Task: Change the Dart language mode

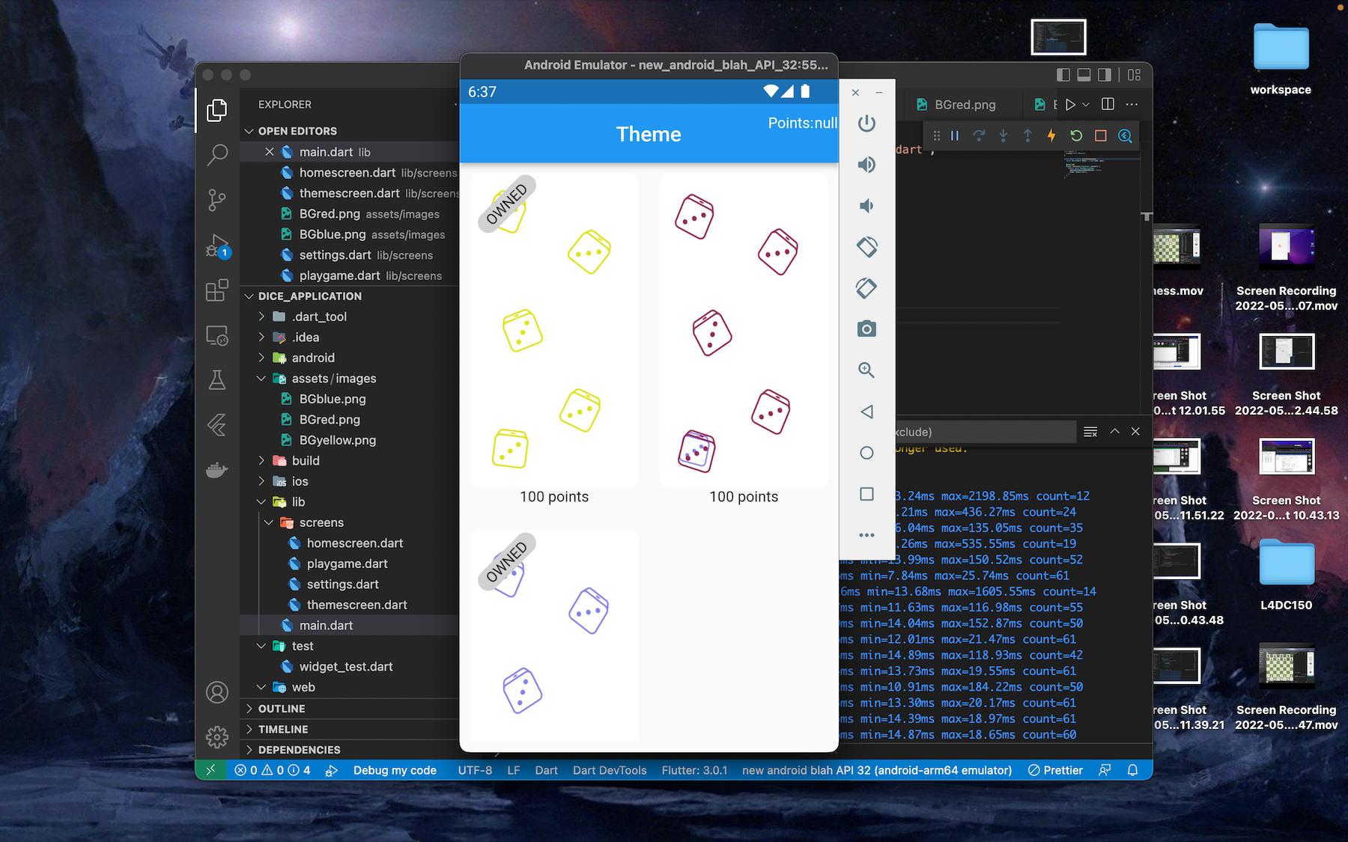Action: pos(546,770)
